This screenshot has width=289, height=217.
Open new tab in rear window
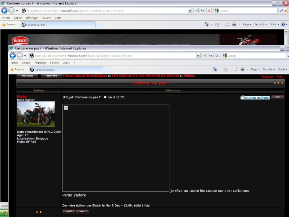[99, 25]
